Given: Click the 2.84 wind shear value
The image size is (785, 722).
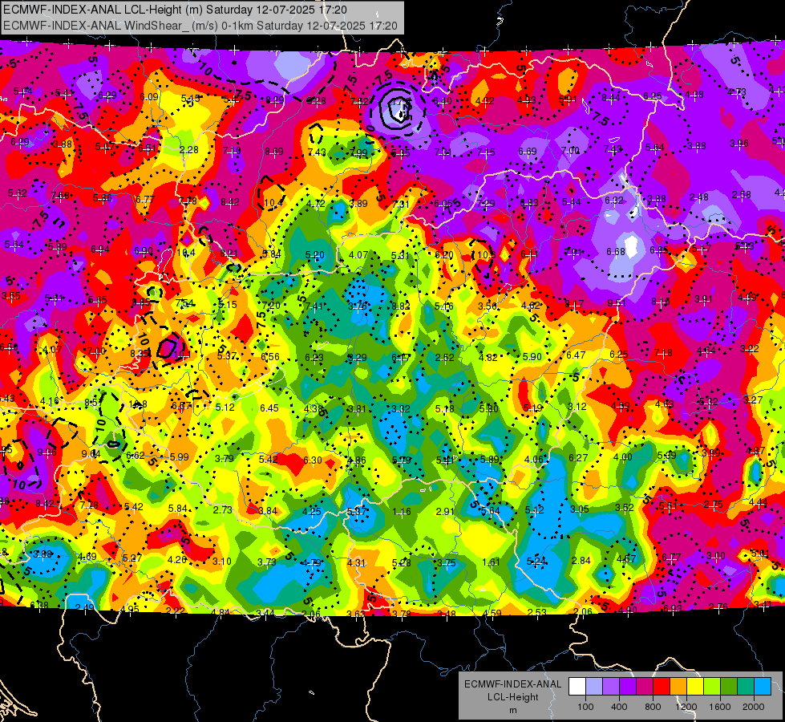Looking at the screenshot, I should (x=581, y=561).
